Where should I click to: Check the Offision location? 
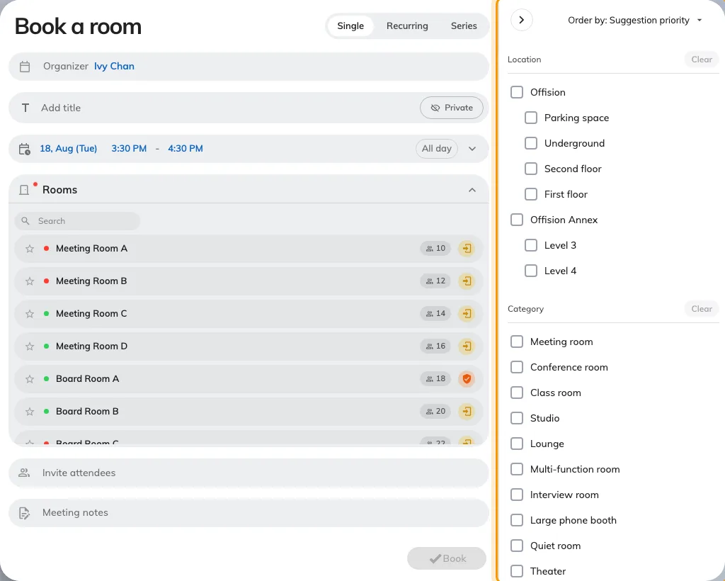point(516,92)
